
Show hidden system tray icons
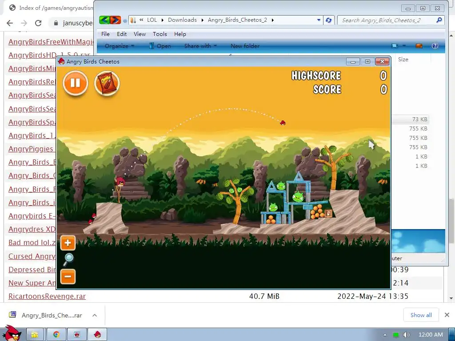click(385, 335)
